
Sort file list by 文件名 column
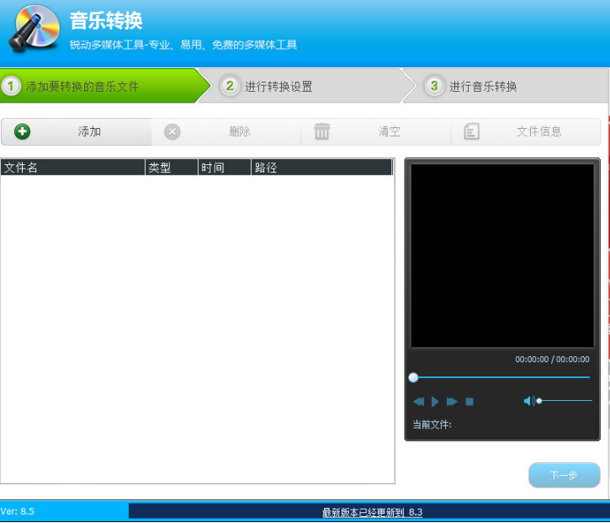[72, 168]
